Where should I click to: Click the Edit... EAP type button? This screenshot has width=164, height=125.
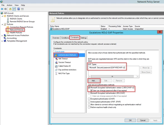(x=106, y=81)
